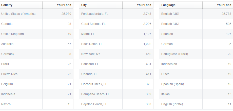The width and height of the screenshot is (233, 111).
Task: Click the Your Fans header beside City
Action: pos(144,5)
